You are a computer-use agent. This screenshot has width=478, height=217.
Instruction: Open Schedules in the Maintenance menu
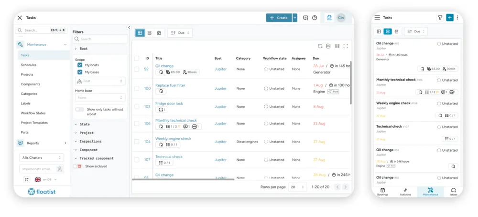point(28,65)
